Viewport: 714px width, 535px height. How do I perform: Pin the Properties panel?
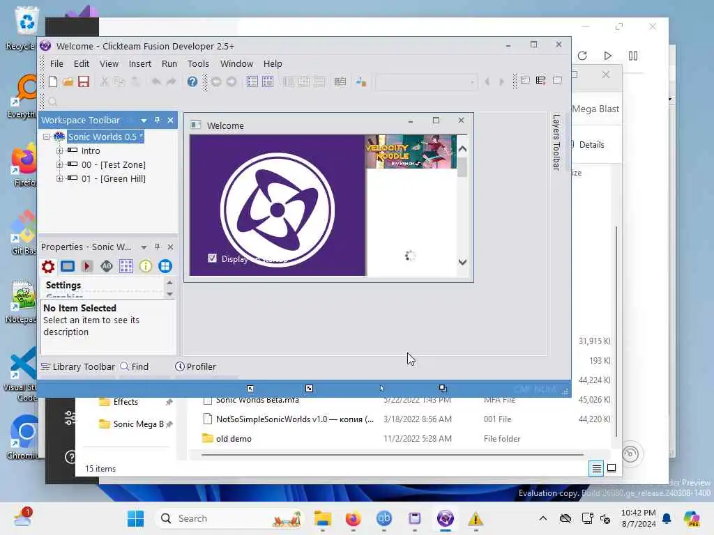157,247
